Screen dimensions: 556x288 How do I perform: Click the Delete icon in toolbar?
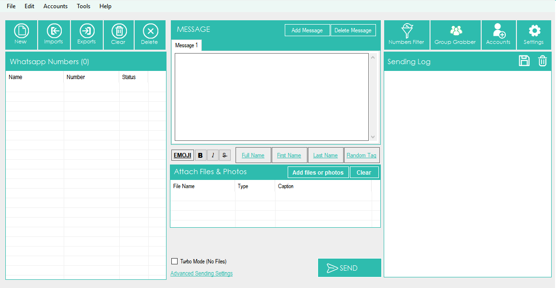coord(150,34)
